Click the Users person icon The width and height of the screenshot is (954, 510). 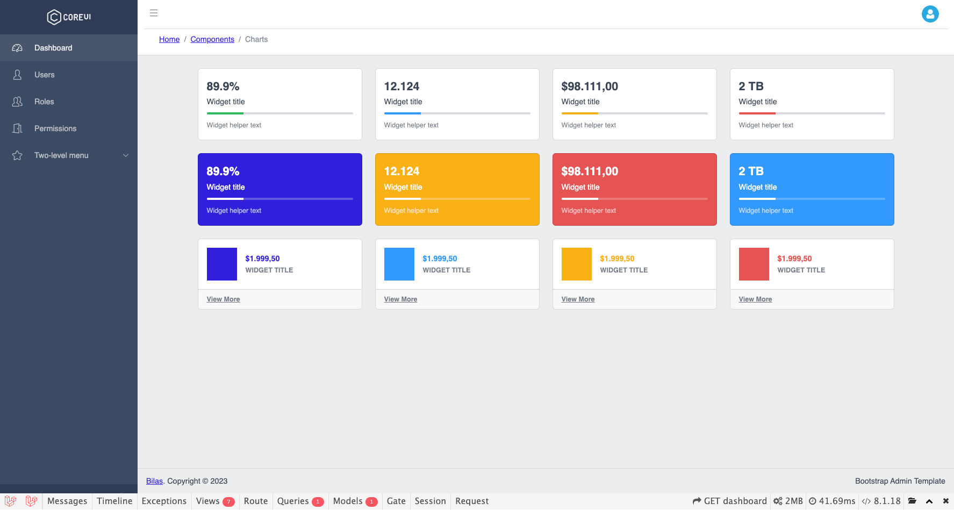17,75
